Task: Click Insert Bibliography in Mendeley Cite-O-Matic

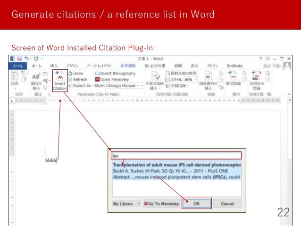Action: click(x=116, y=73)
